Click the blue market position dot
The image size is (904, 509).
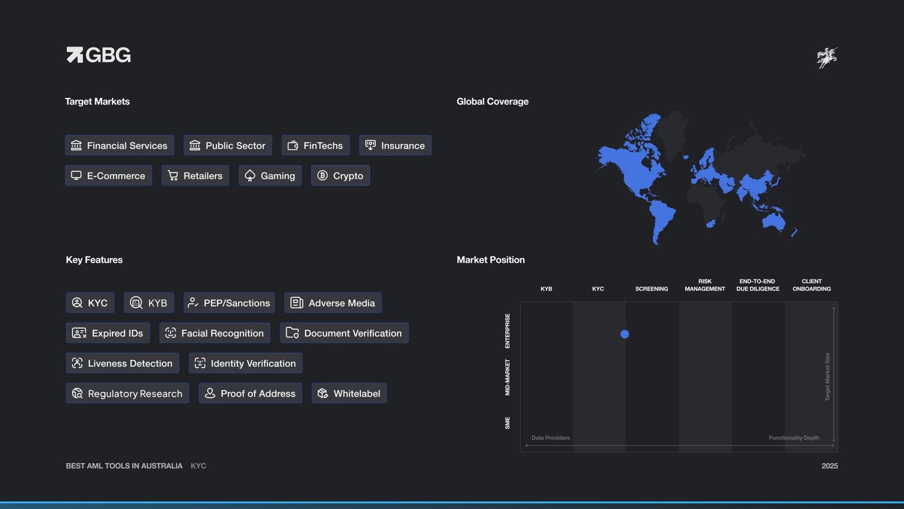(x=624, y=334)
